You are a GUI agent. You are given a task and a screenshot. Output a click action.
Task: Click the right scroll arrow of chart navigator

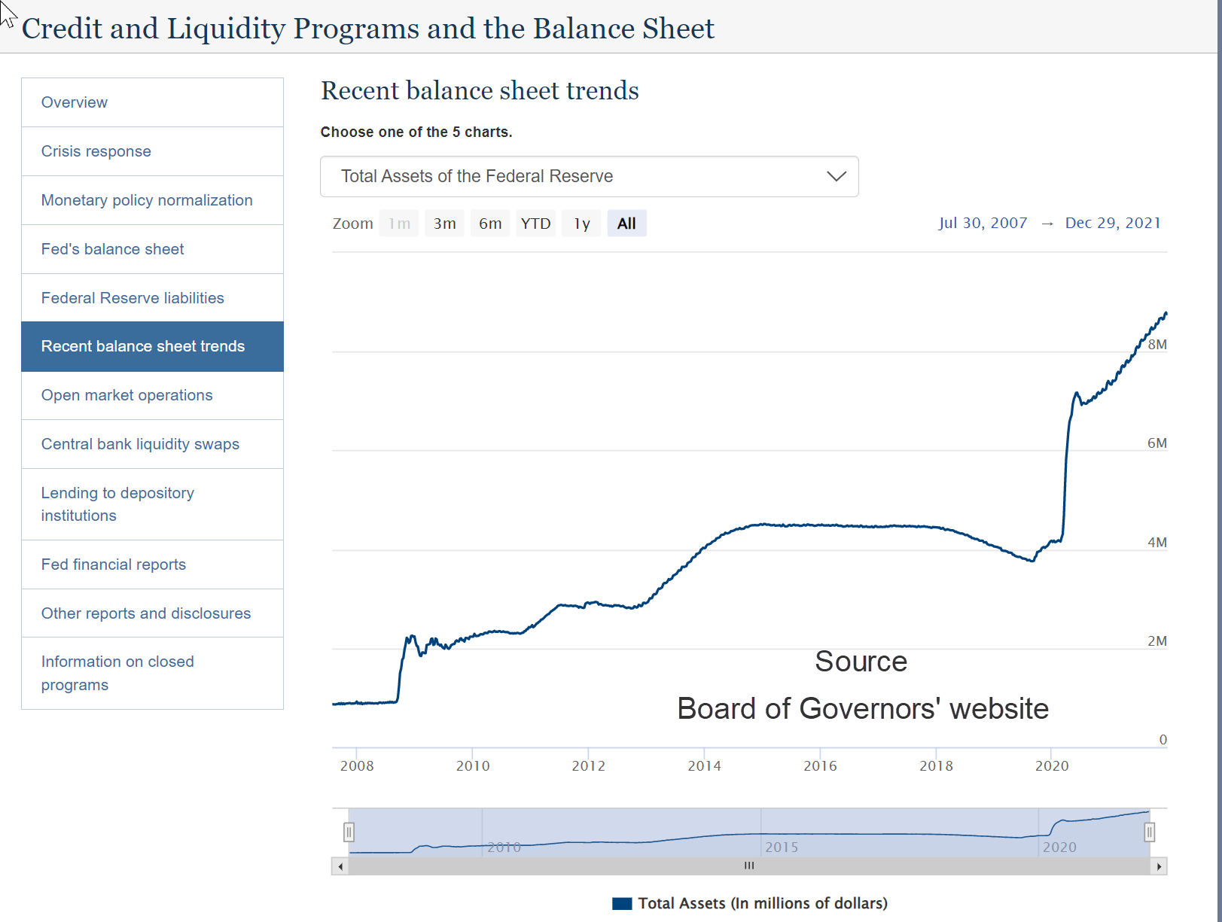click(1159, 866)
